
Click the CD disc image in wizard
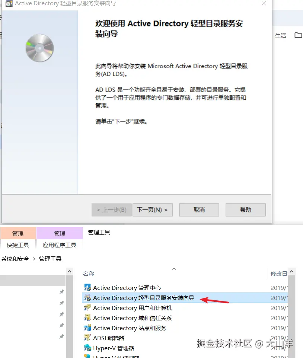coord(39,48)
